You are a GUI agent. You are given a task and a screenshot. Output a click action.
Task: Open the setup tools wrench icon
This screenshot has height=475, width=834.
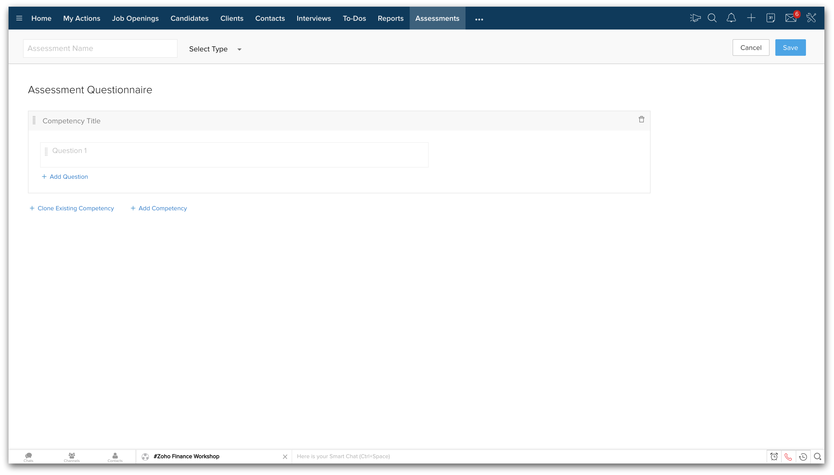tap(811, 18)
